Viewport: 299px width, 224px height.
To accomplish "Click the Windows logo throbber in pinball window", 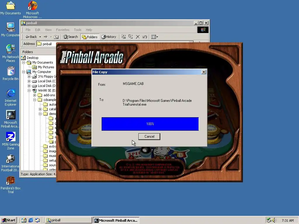I will pos(203,30).
